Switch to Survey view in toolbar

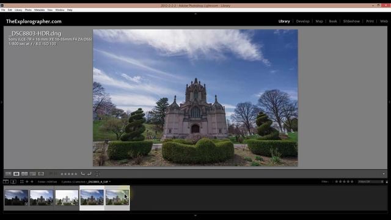tap(32, 174)
